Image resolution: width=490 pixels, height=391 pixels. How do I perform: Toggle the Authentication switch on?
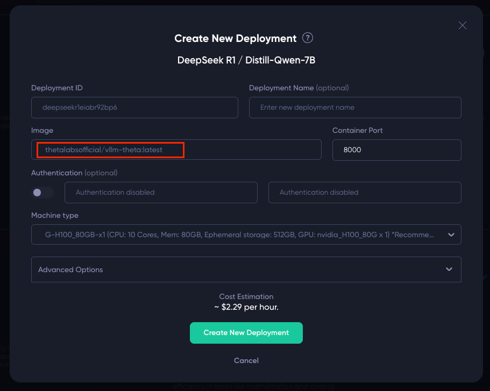point(42,193)
